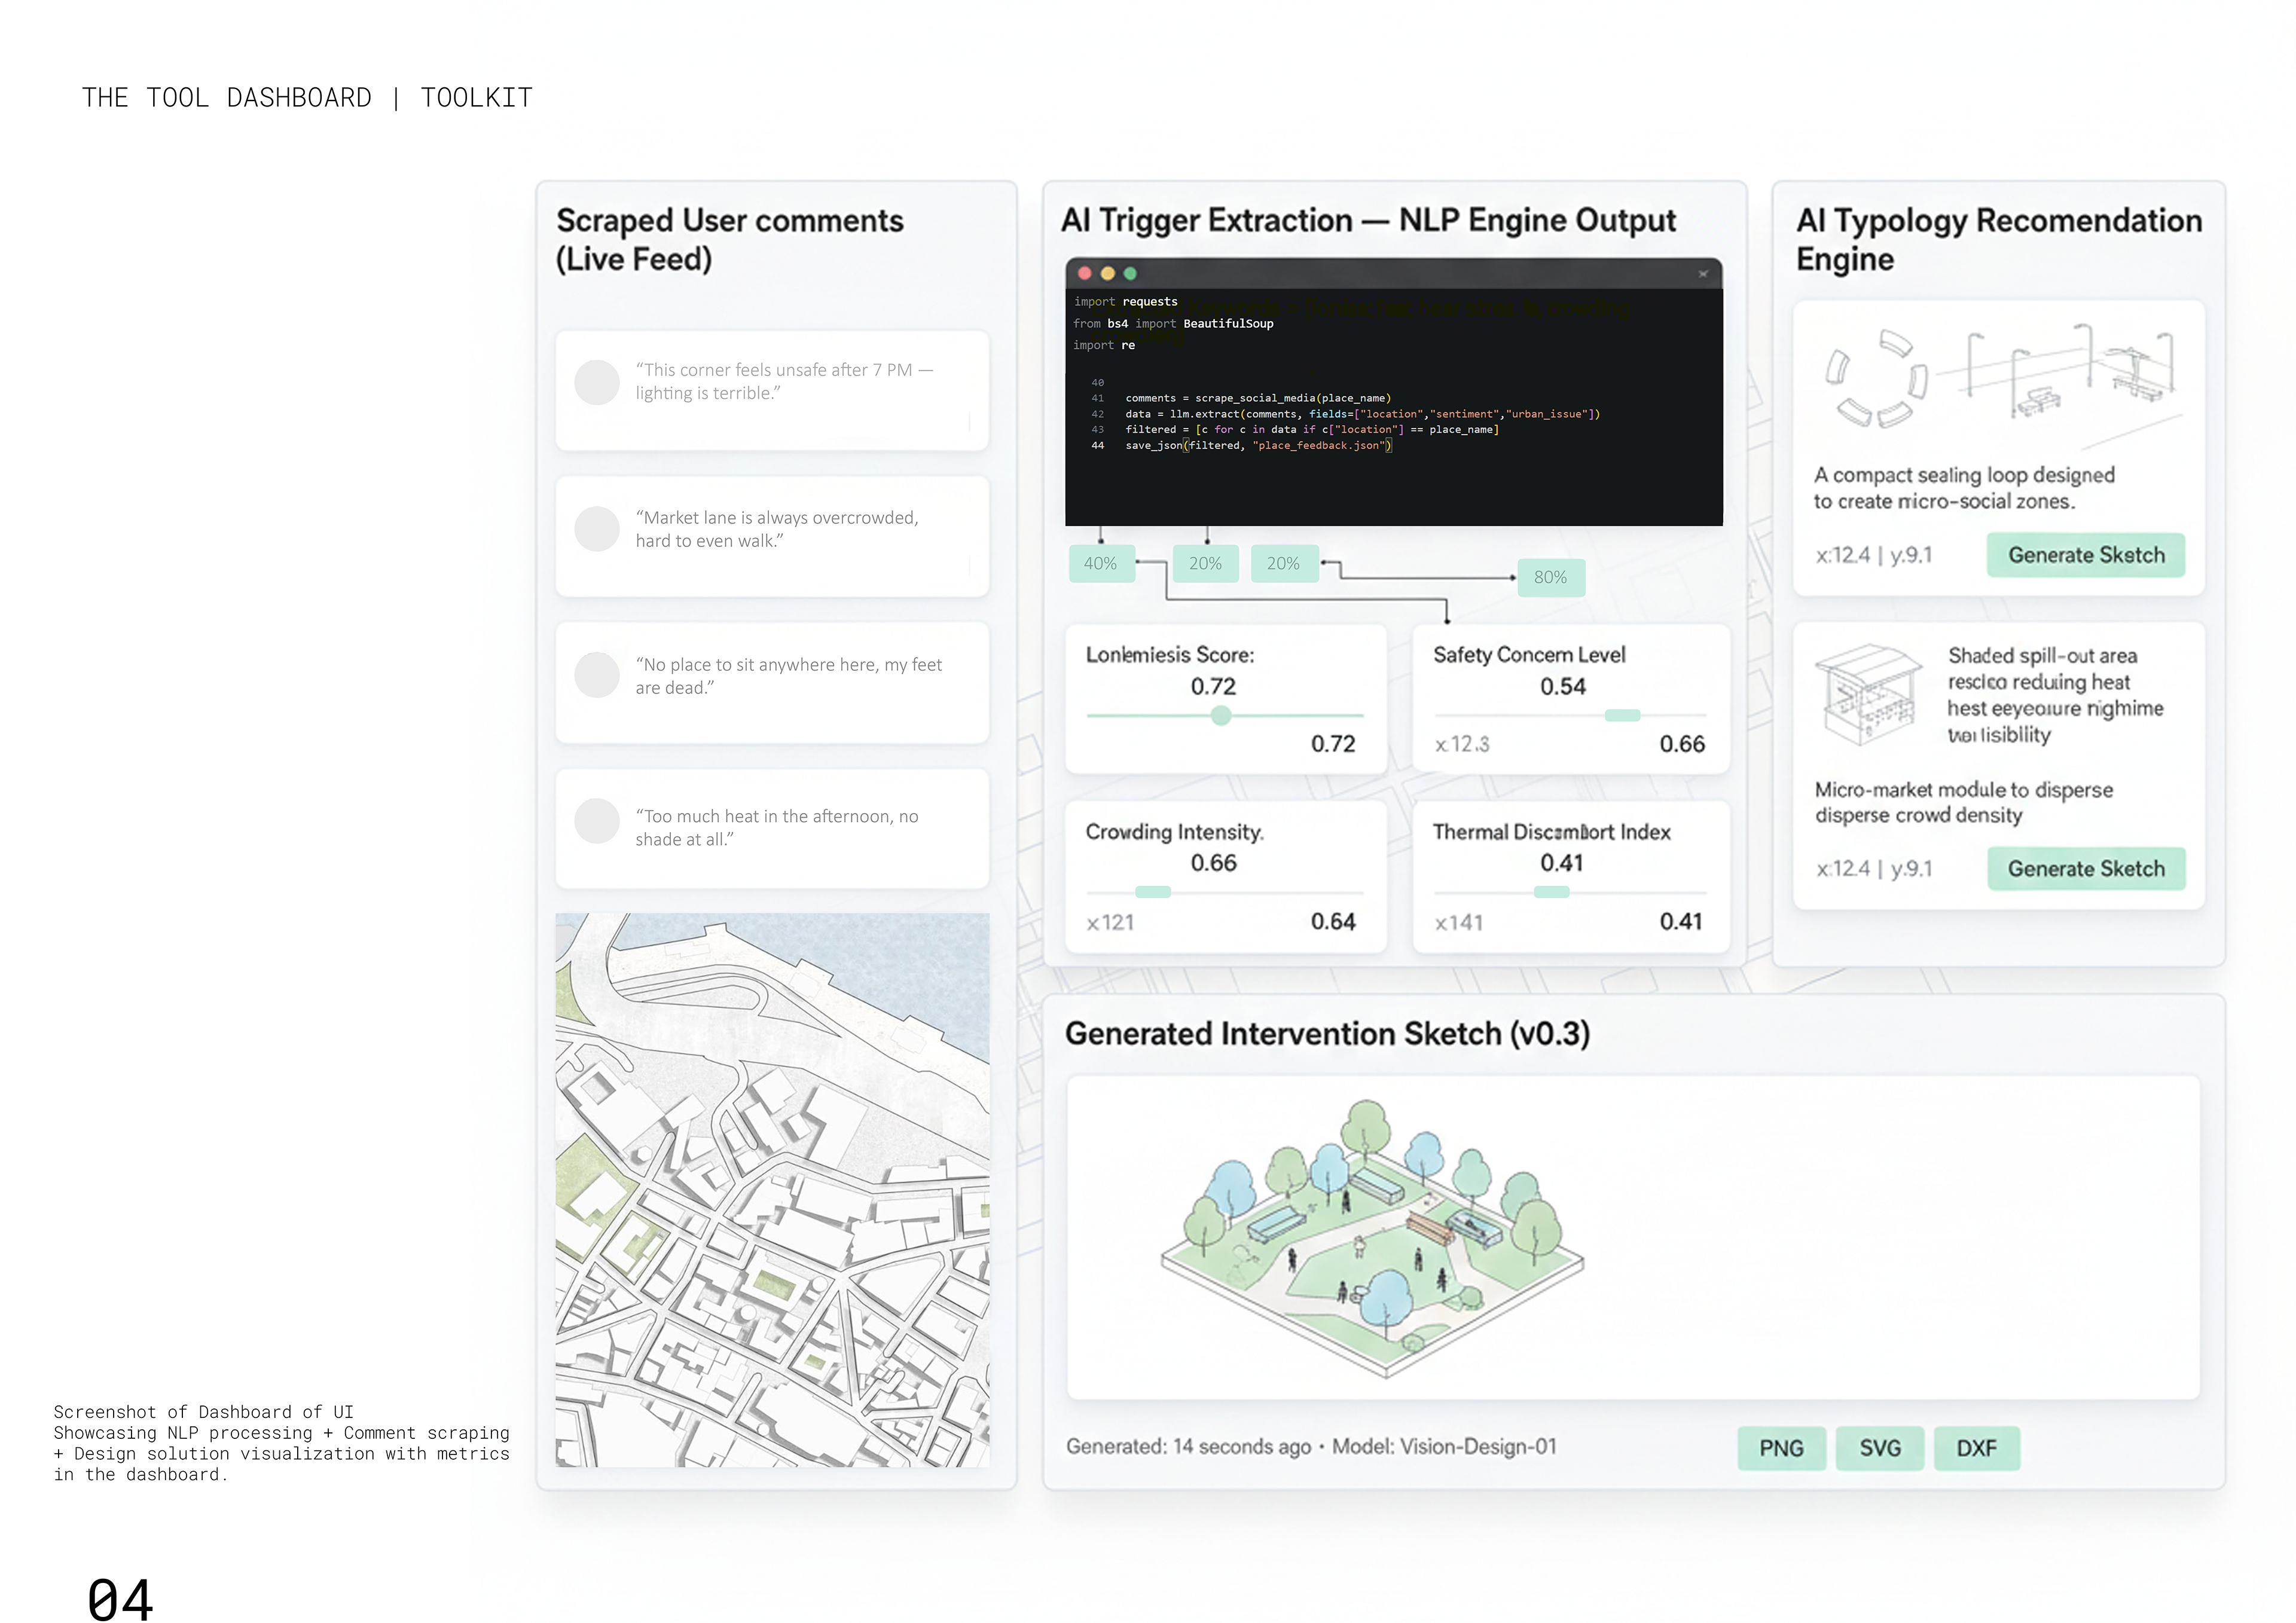Export the sketch as SVG

[1879, 1448]
